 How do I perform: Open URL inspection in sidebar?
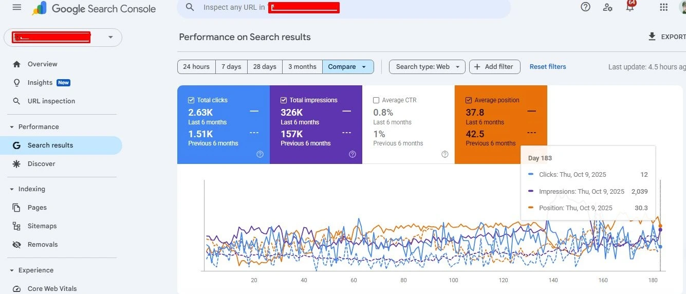(51, 101)
